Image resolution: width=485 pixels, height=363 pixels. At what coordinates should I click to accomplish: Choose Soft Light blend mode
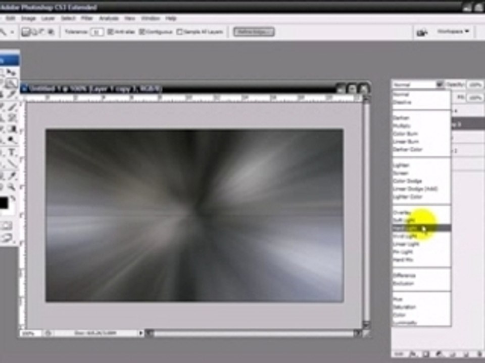pos(421,220)
